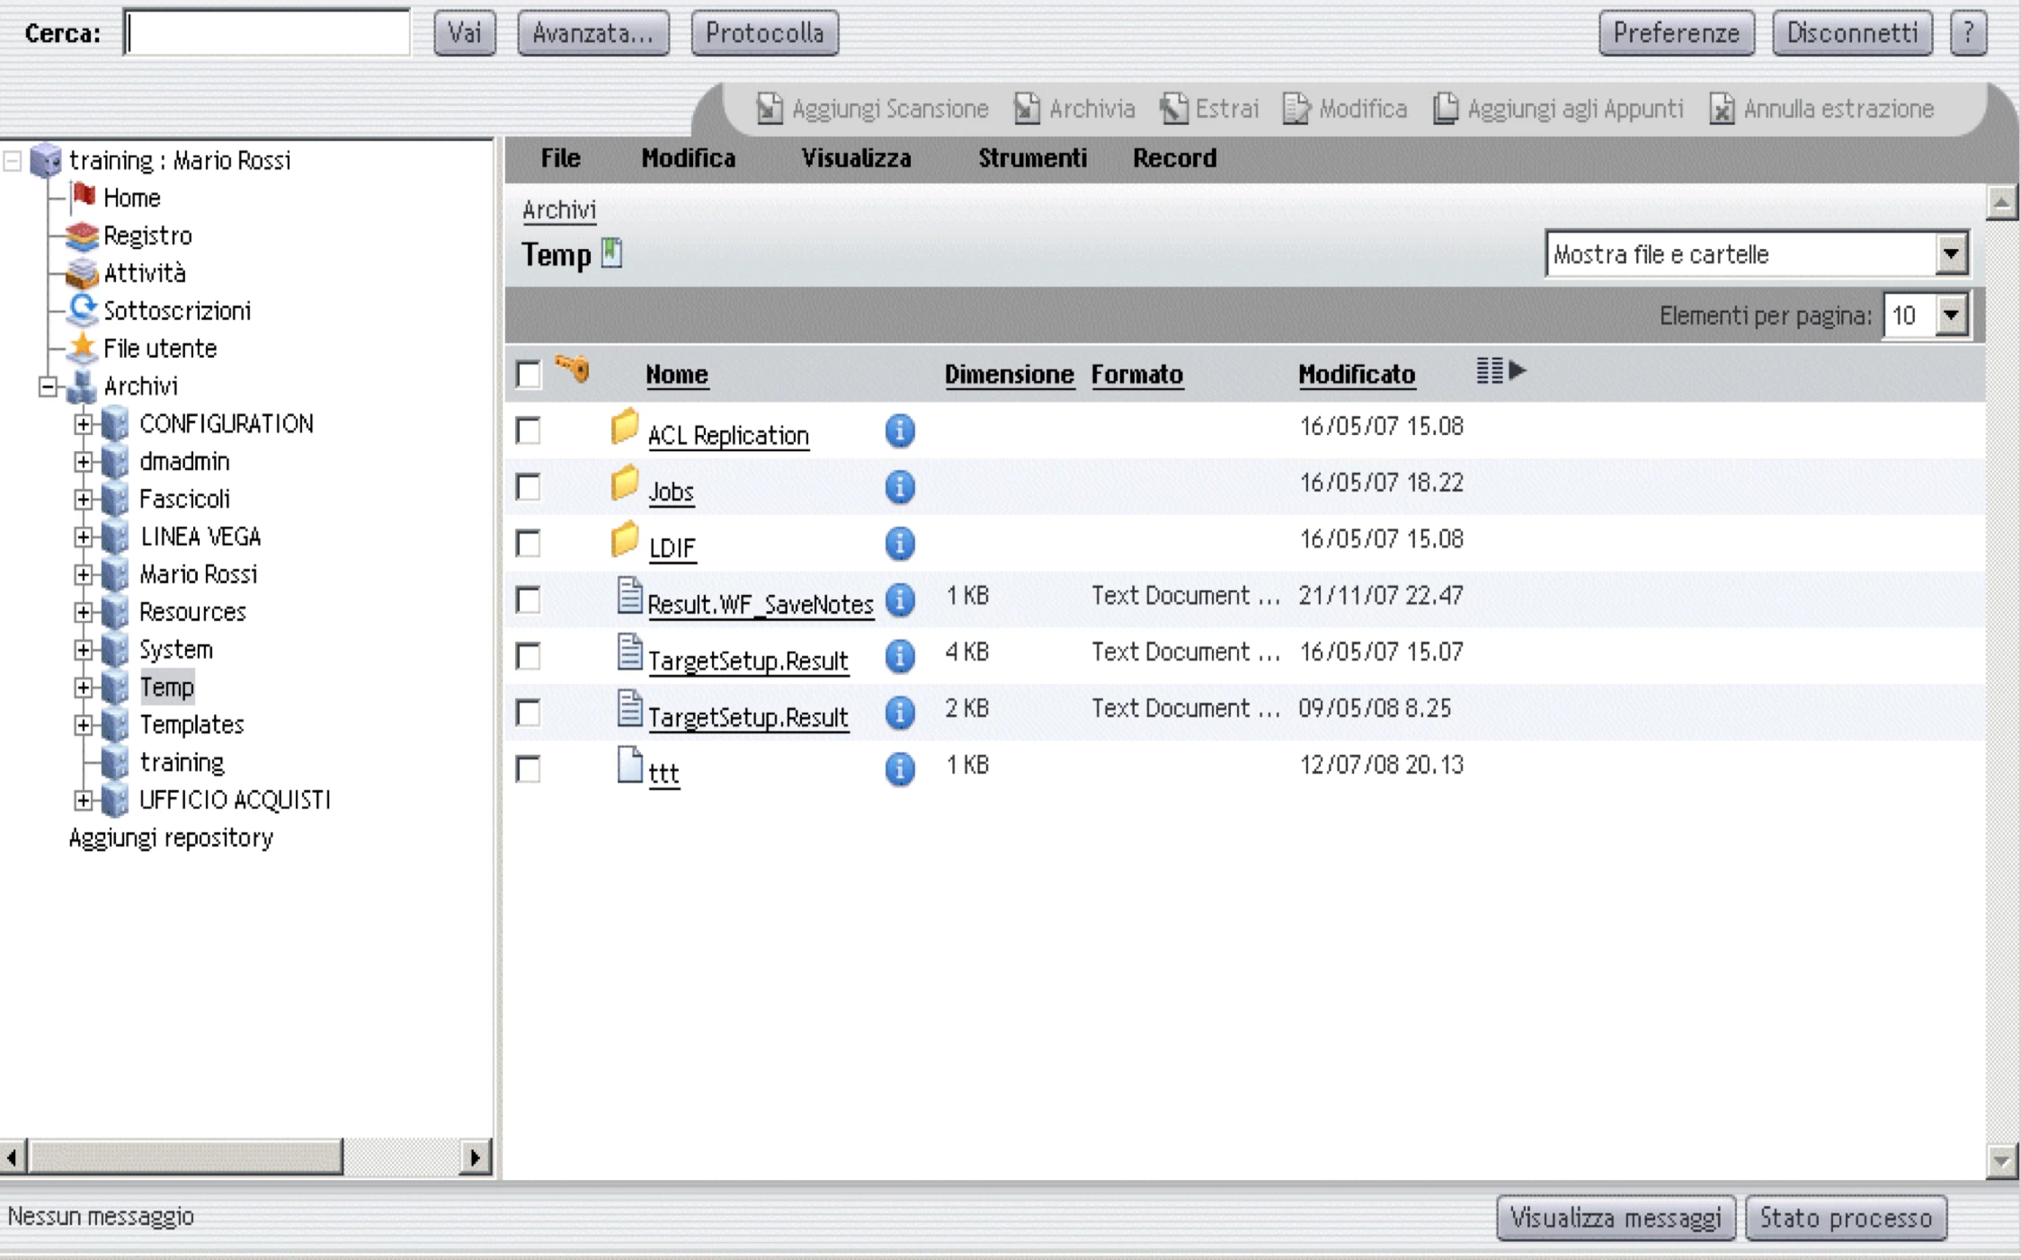Click the Aggiungi Scansione toolbar icon
The image size is (2021, 1260).
[769, 109]
